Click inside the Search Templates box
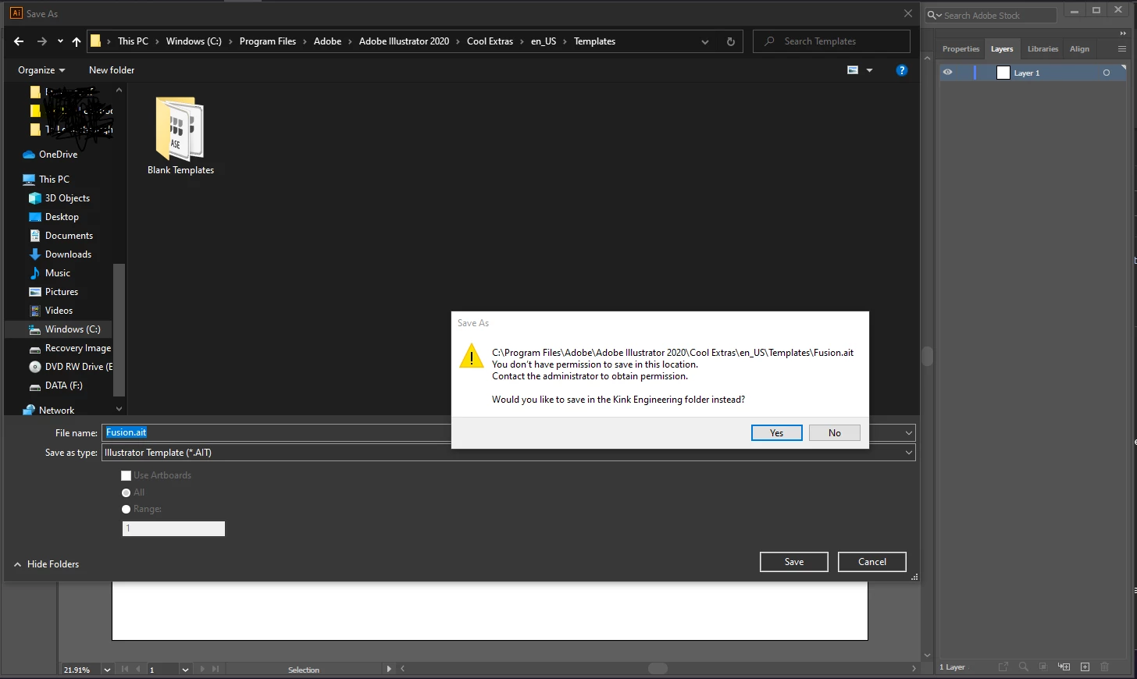This screenshot has height=679, width=1137. coord(832,41)
